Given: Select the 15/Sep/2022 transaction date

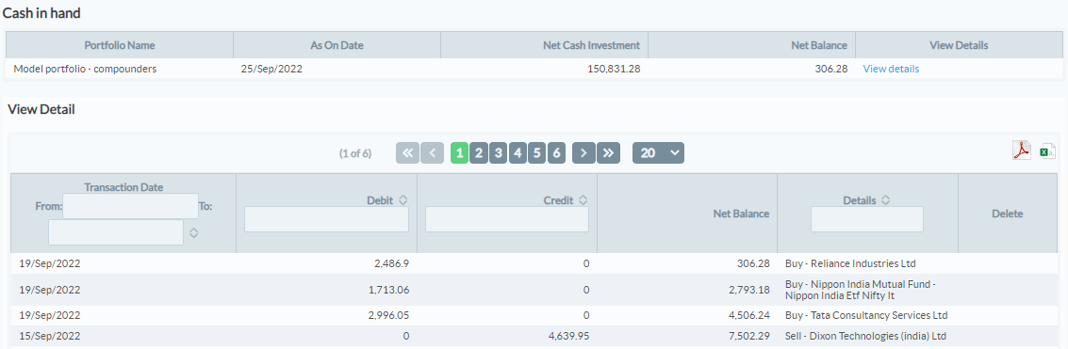Looking at the screenshot, I should (x=50, y=336).
